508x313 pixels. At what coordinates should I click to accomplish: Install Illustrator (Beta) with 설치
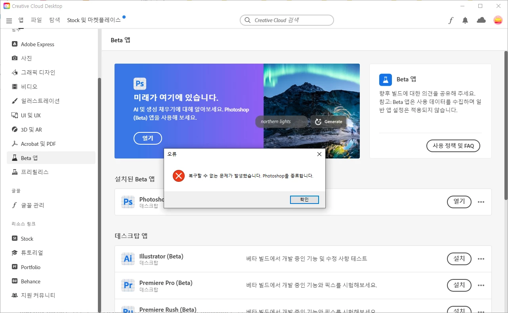point(459,259)
